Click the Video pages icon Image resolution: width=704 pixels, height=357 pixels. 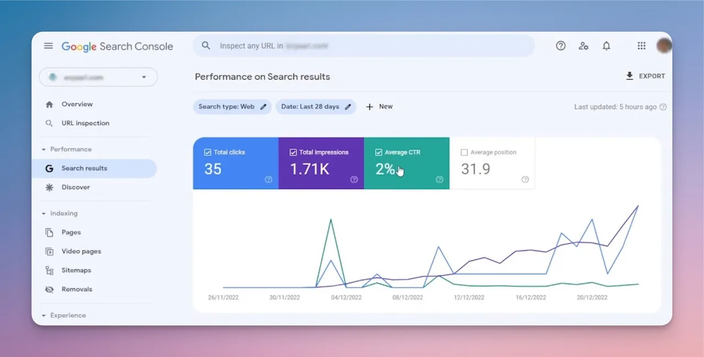click(x=50, y=252)
